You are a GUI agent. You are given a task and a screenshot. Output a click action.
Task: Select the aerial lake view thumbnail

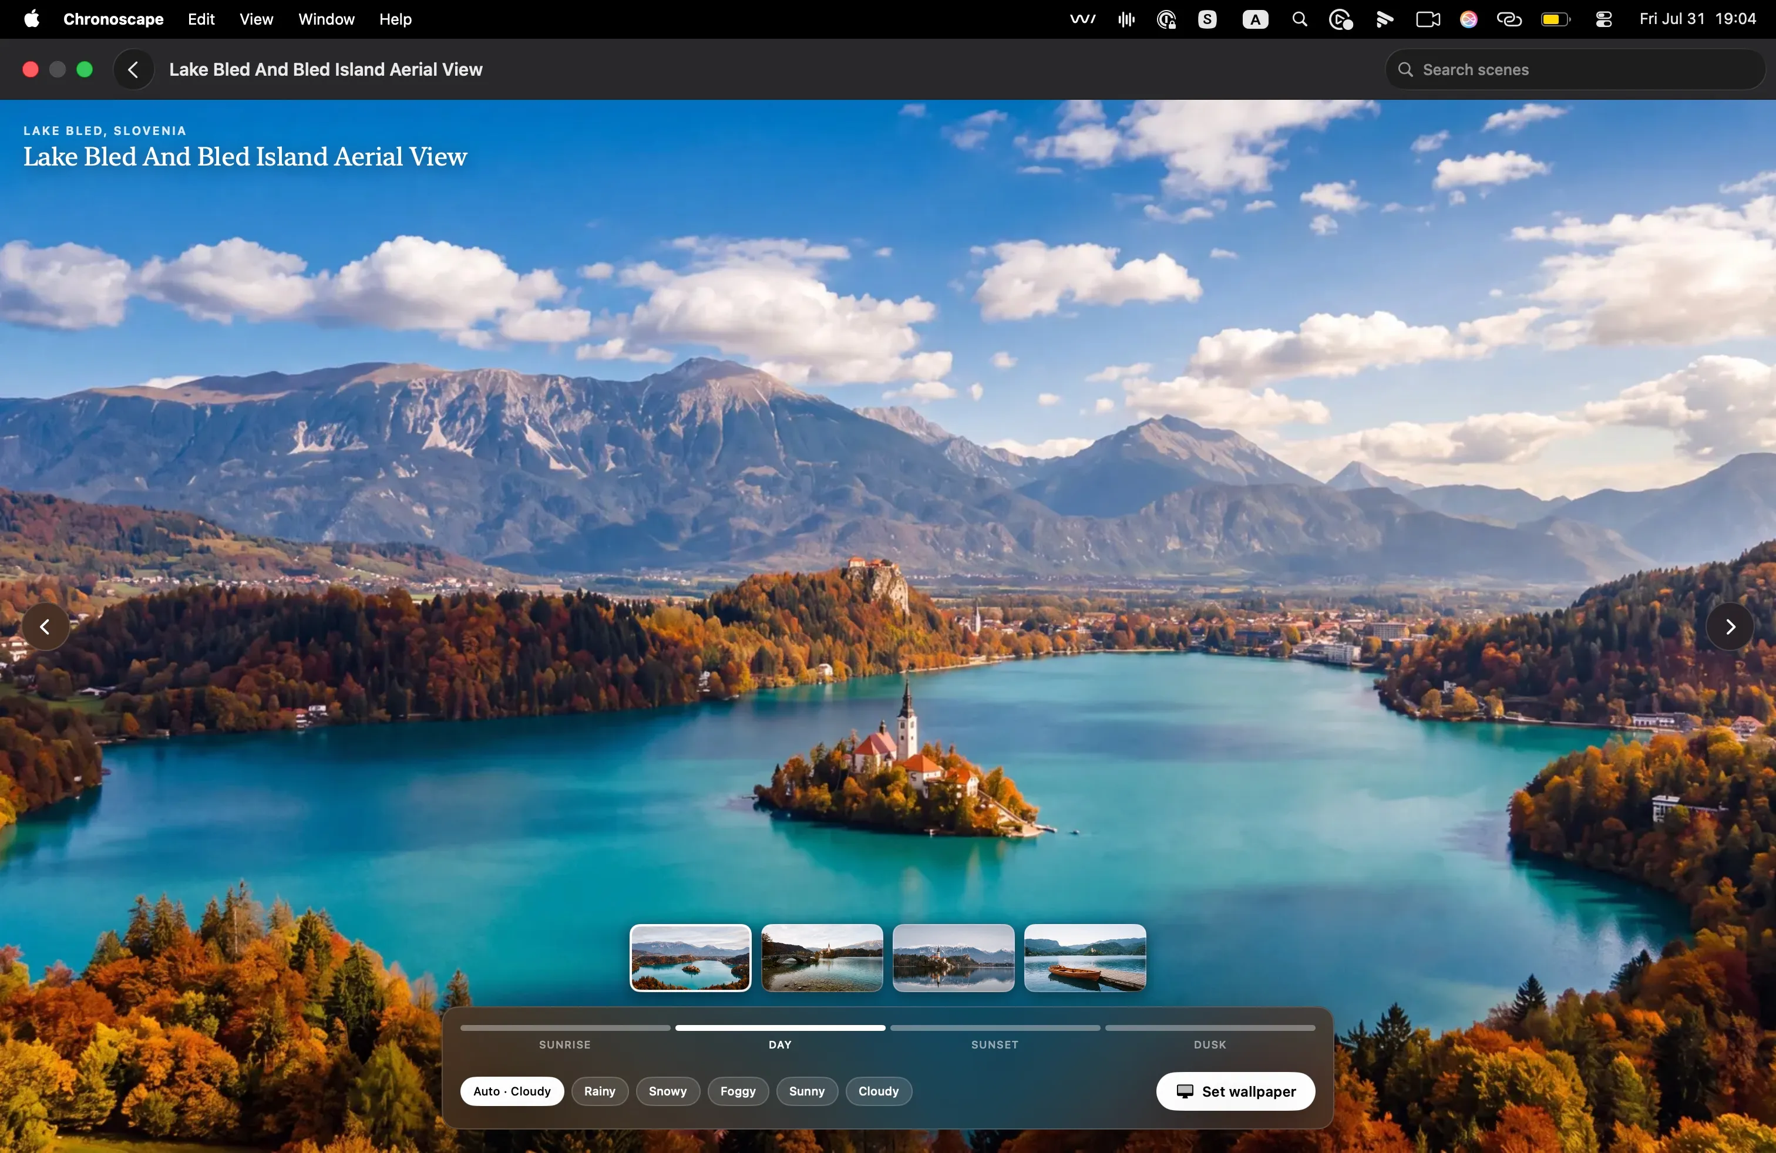click(690, 958)
